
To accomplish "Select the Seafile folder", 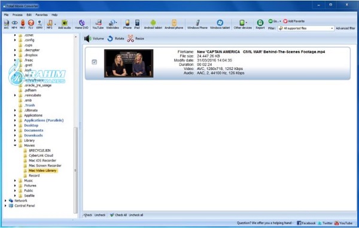I will tap(29, 196).
